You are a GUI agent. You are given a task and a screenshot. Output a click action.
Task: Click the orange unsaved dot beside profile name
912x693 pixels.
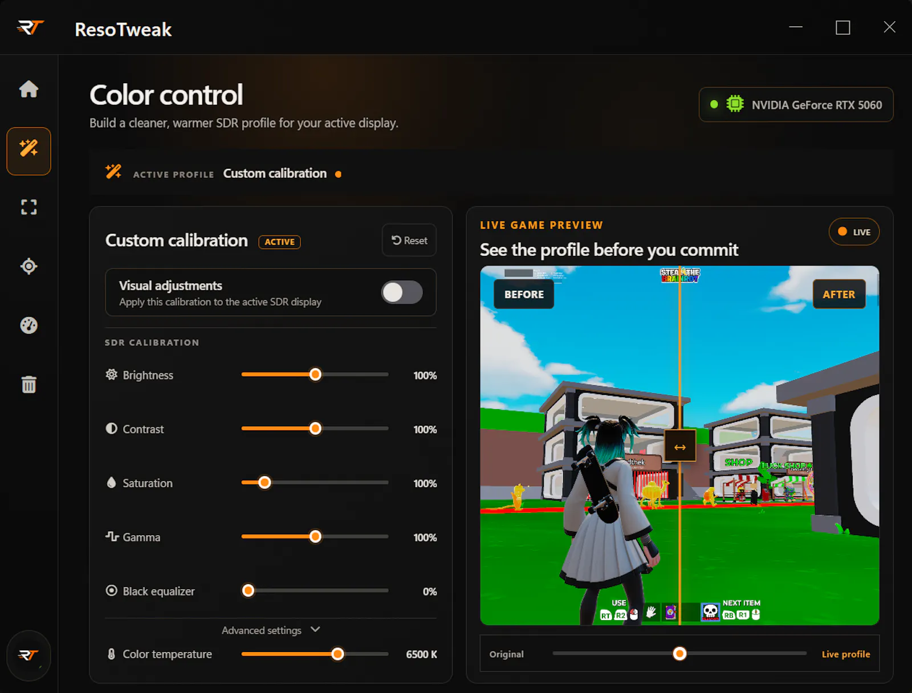339,174
